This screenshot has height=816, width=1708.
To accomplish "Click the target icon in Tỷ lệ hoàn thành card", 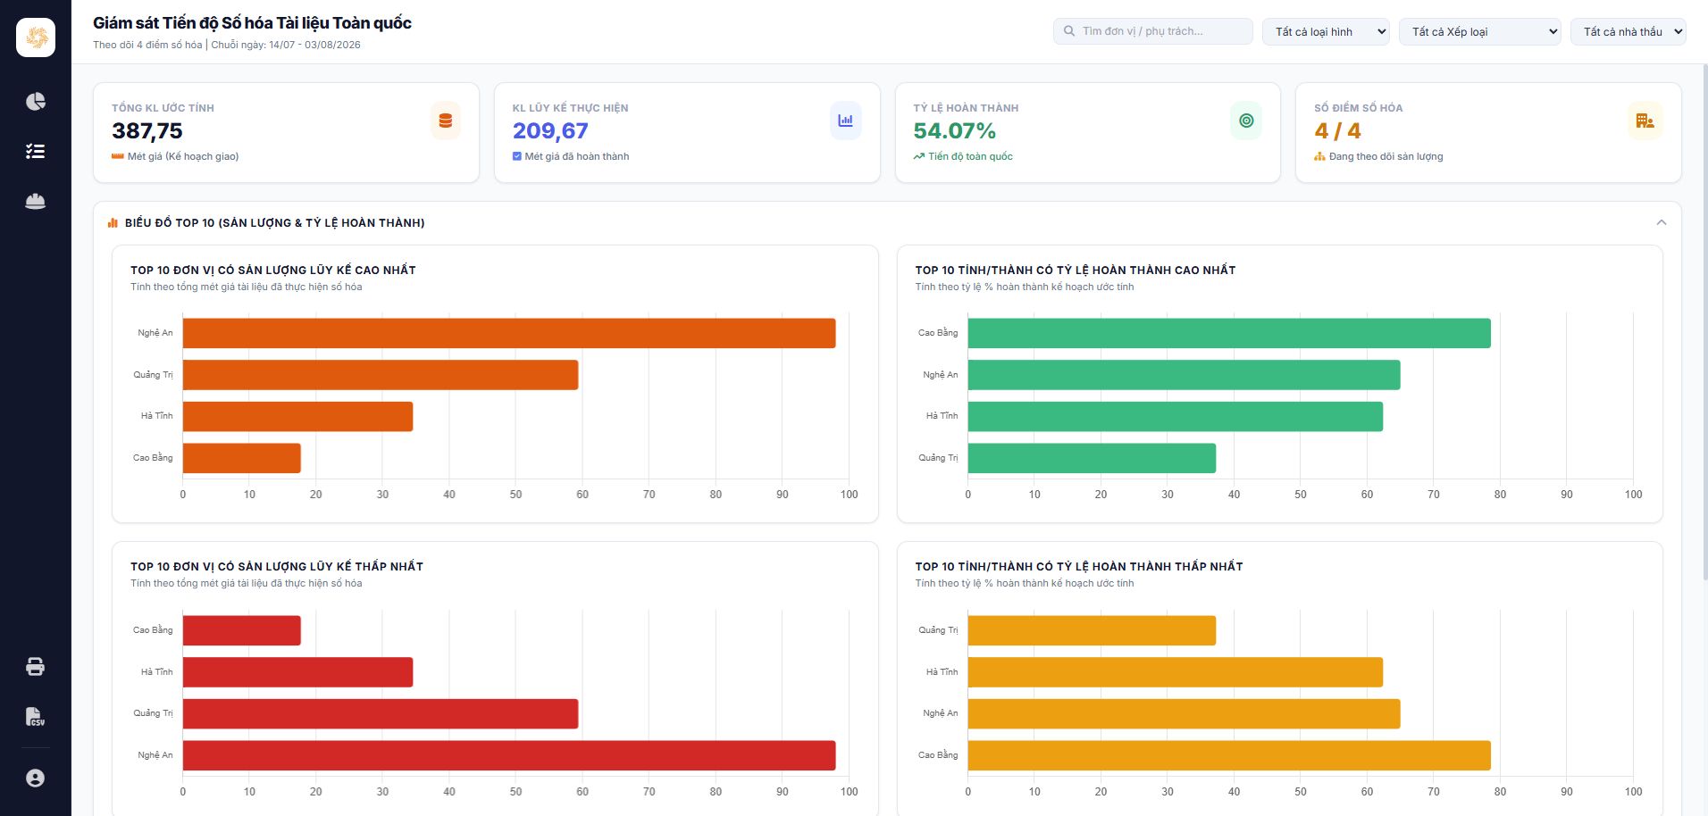I will 1246,121.
